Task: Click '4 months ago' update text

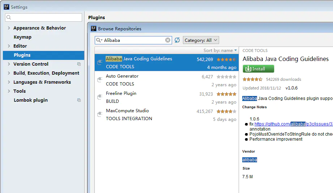Action: click(x=222, y=67)
